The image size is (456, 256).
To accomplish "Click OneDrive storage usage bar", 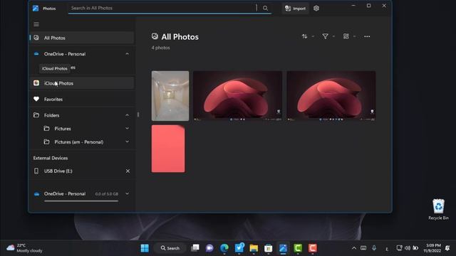I will tap(81, 201).
